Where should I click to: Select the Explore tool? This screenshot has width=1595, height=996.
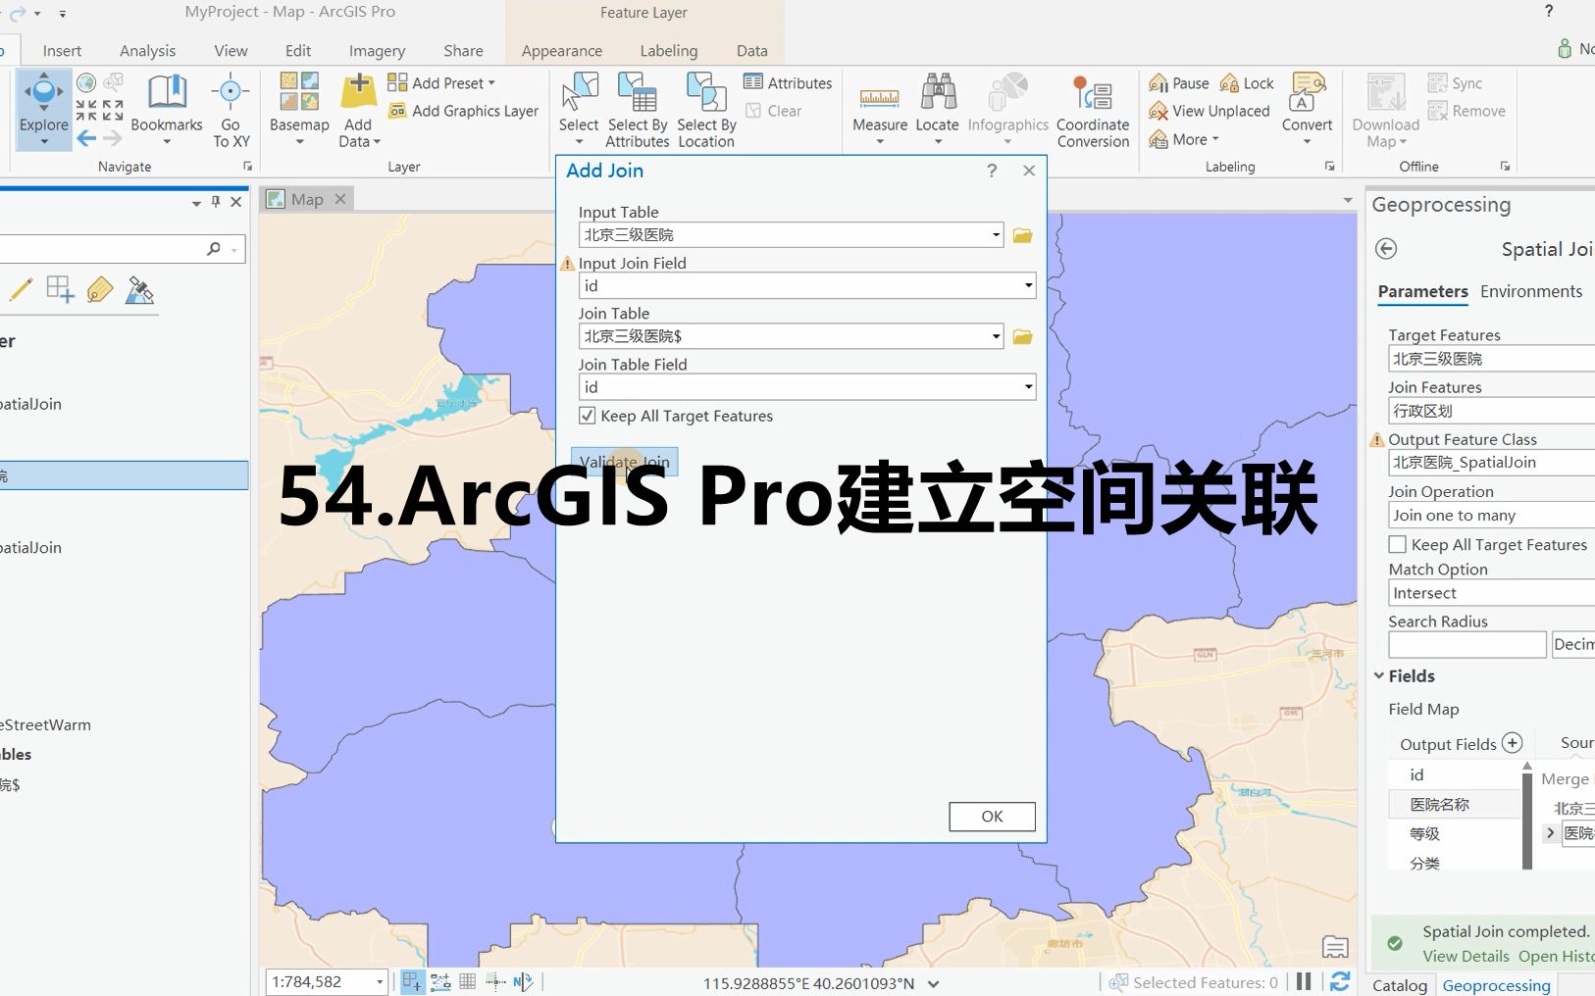42,108
